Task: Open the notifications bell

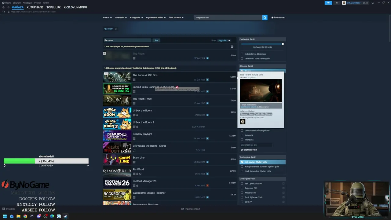Action: click(x=337, y=3)
